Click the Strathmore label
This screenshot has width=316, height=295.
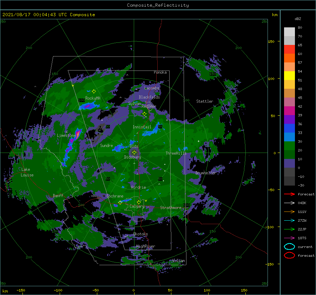point(171,208)
